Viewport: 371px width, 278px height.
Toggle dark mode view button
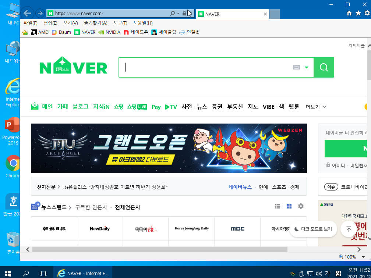[313, 229]
